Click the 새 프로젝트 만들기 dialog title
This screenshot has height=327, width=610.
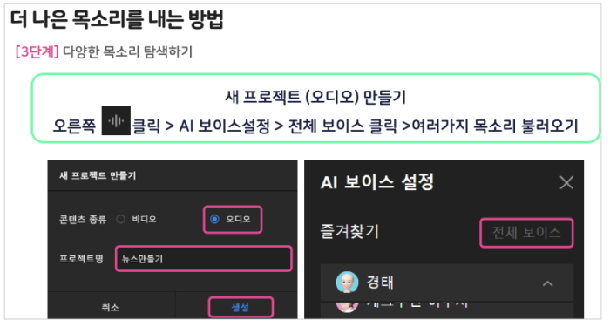[x=98, y=175]
